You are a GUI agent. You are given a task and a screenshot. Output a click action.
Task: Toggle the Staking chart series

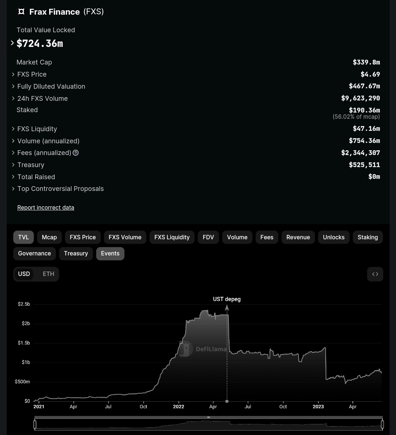tap(368, 237)
